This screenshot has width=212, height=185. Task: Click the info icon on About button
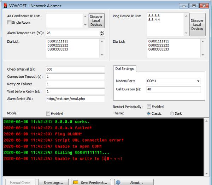point(118,183)
